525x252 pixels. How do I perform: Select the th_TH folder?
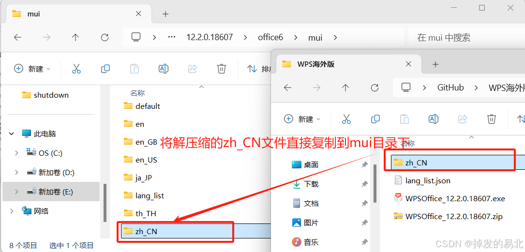tap(140, 213)
